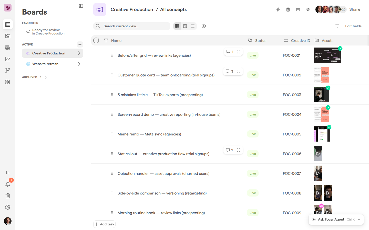Viewport: 369px width, 230px height.
Task: Click the Add task button
Action: (x=105, y=224)
